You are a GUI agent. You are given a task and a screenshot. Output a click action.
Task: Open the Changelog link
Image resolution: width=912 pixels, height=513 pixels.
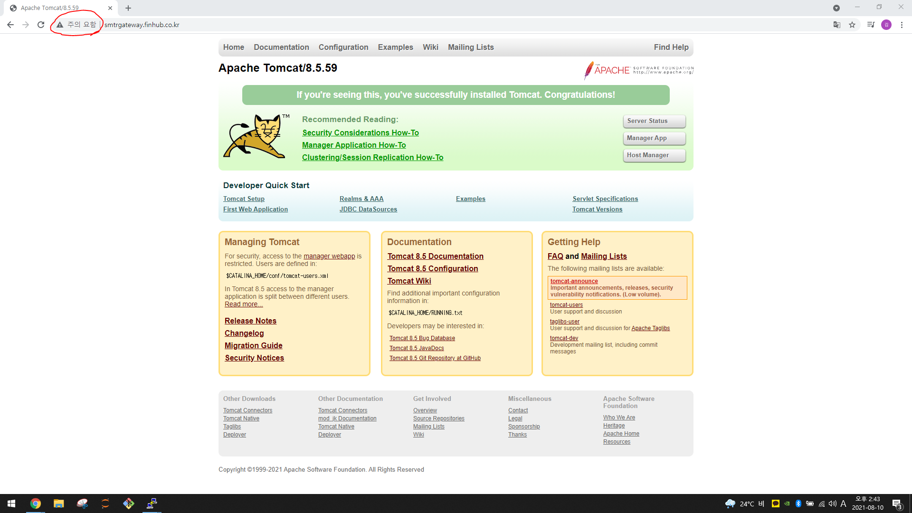(x=244, y=333)
